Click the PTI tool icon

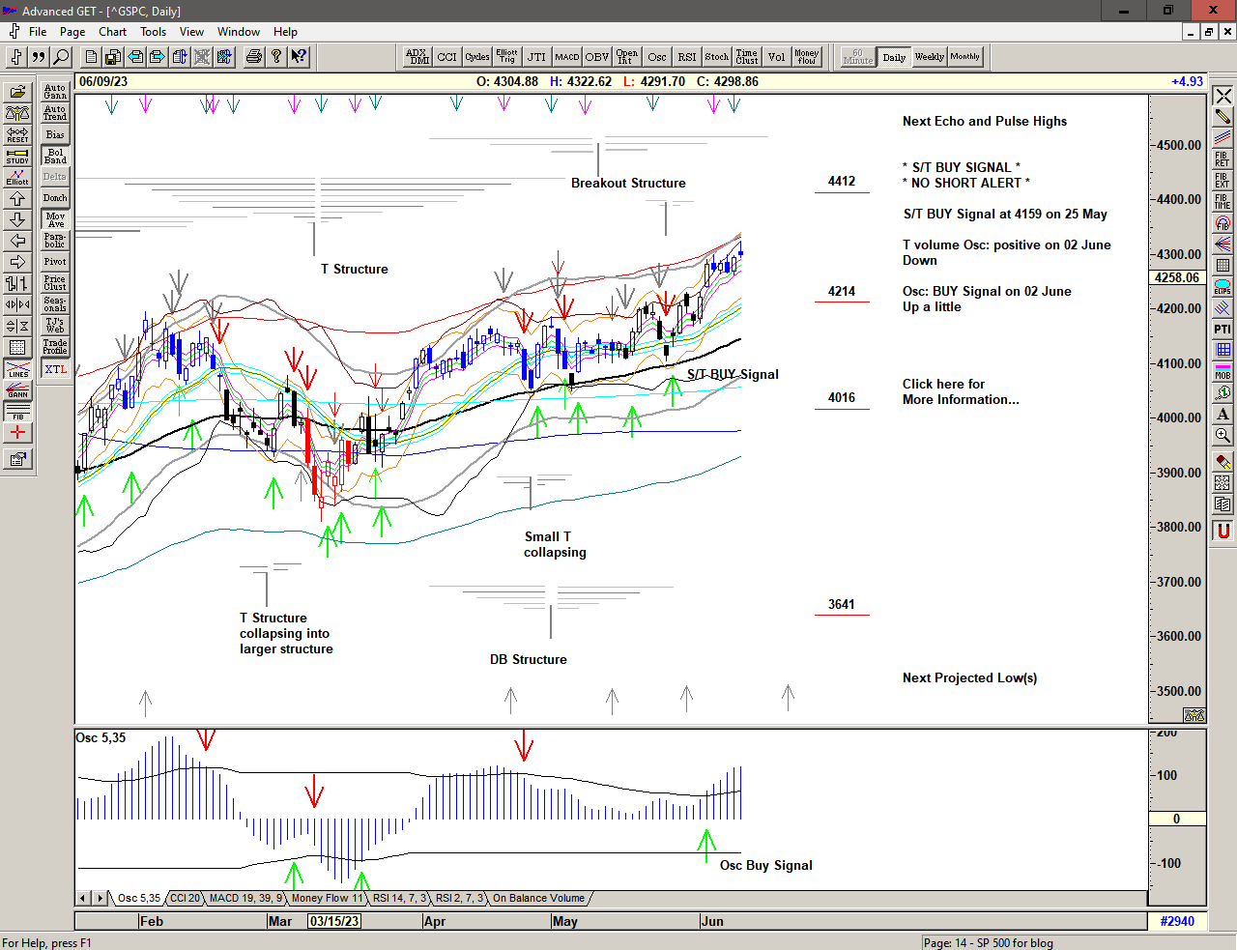(x=1223, y=329)
